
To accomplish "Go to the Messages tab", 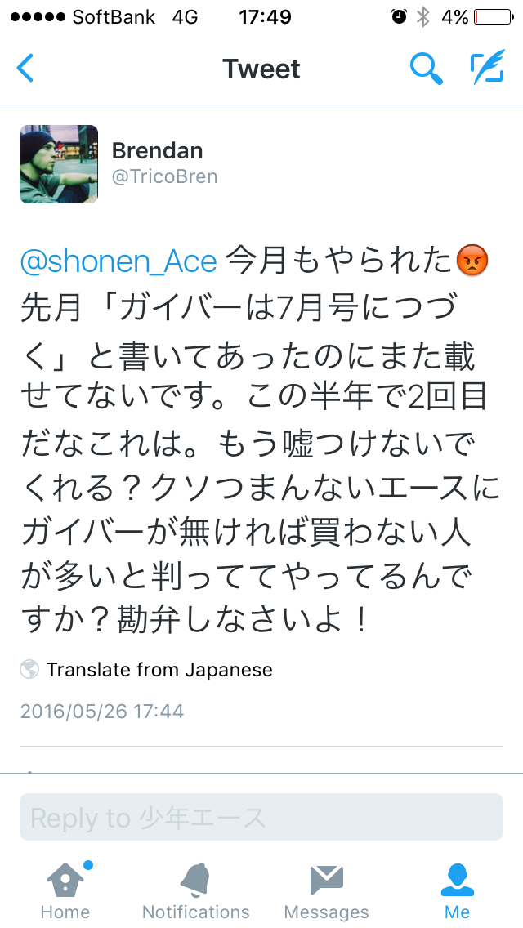I will pyautogui.click(x=326, y=890).
